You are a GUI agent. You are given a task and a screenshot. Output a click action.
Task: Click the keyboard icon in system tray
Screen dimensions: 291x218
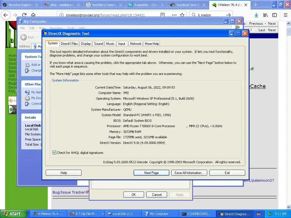coord(258,214)
